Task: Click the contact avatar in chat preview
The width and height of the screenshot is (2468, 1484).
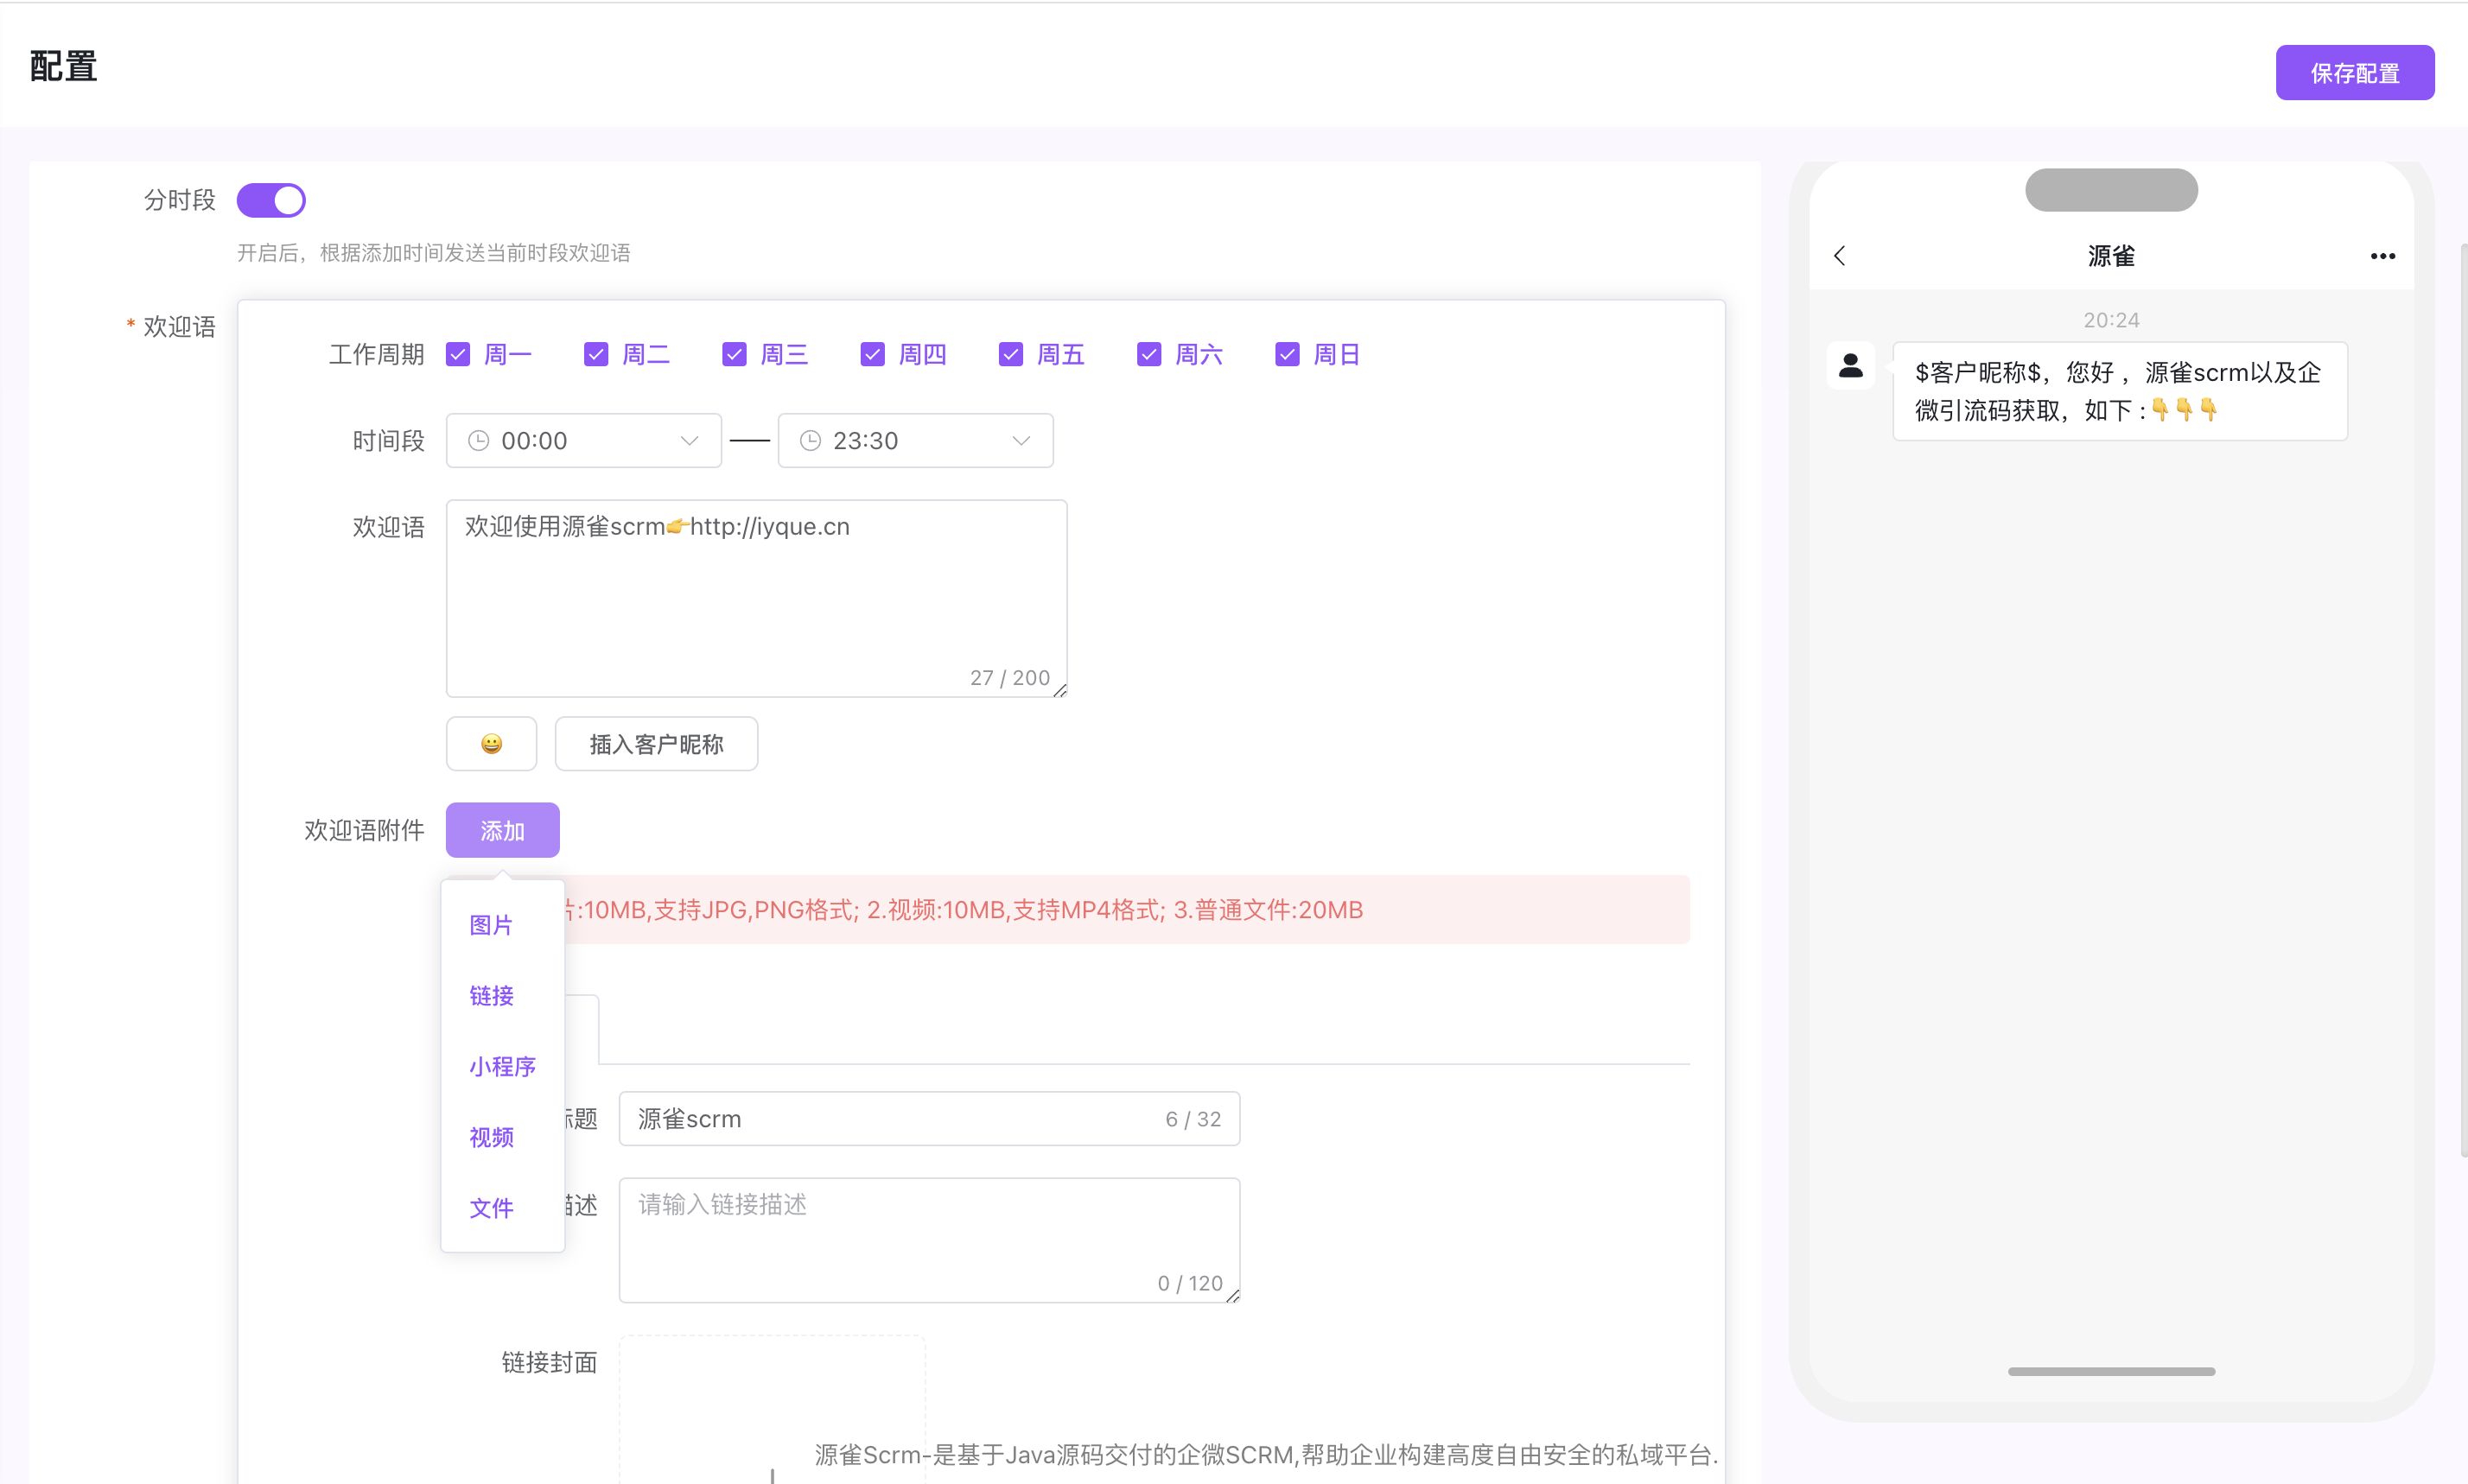Action: pyautogui.click(x=1850, y=366)
